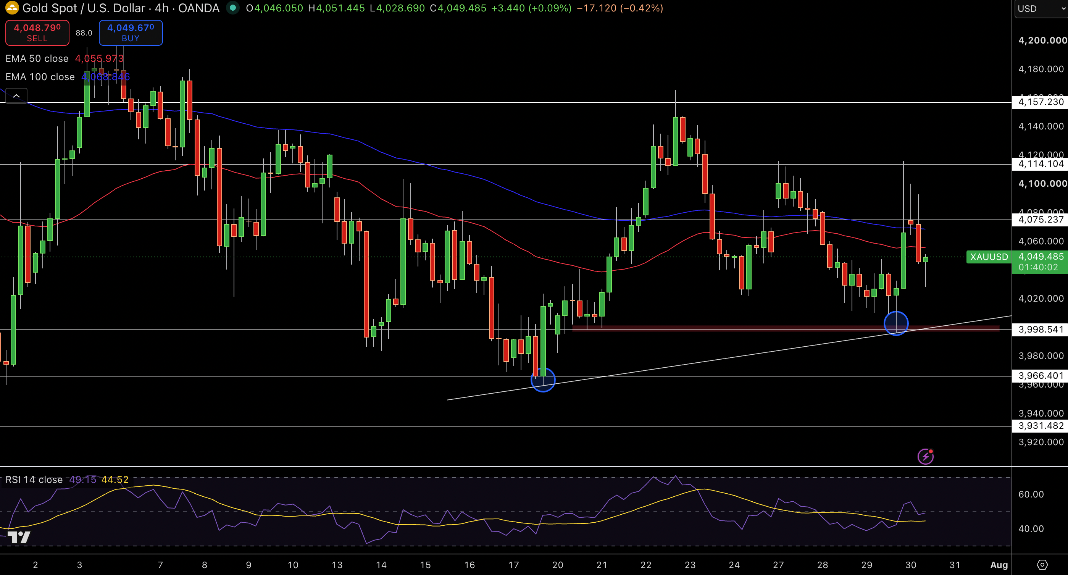Click the TradingView logo
This screenshot has height=575, width=1068.
[19, 537]
